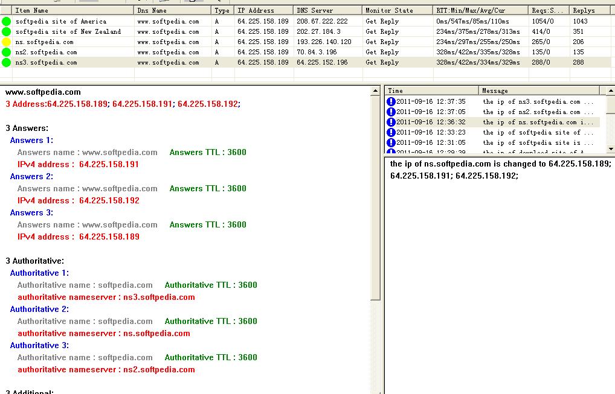
Task: Click the '3 Address' line in details
Action: point(123,104)
